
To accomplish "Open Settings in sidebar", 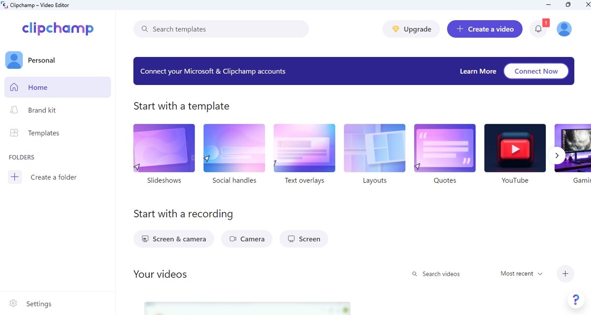I will pyautogui.click(x=38, y=304).
